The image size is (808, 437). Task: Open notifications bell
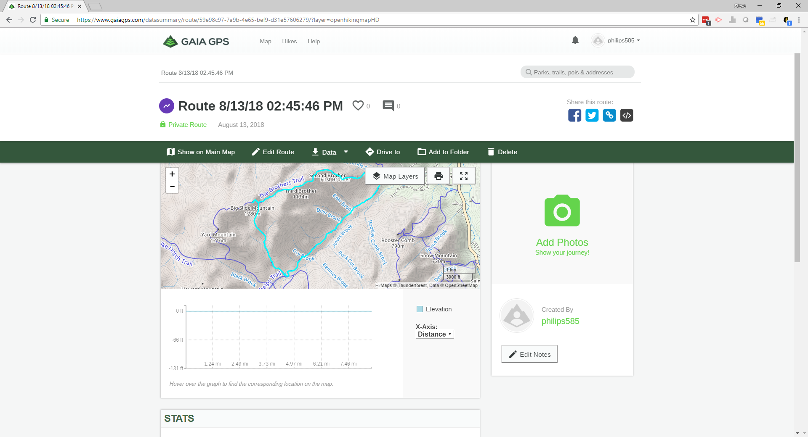pyautogui.click(x=575, y=40)
